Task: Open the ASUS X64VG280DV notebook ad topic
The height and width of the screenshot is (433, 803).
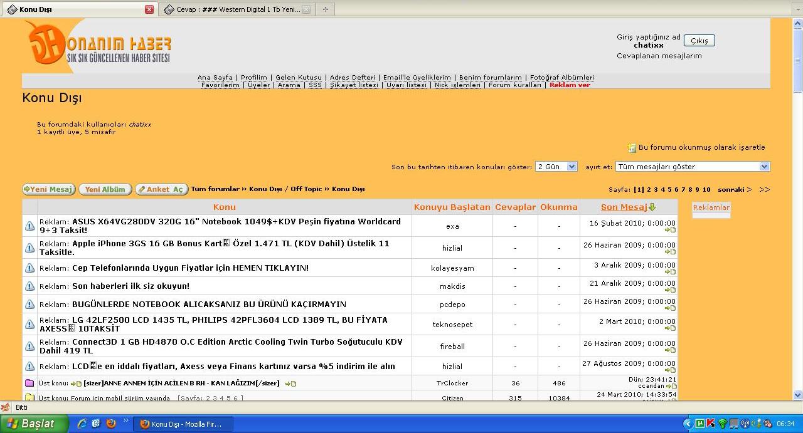Action: click(x=220, y=226)
